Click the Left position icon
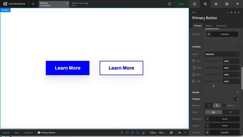 click(x=194, y=81)
